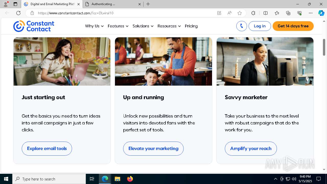Open Browser essentials icon
This screenshot has width=327, height=184.
[x=299, y=13]
